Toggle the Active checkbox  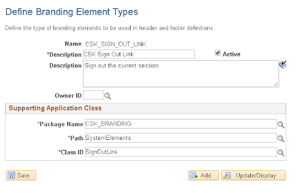coord(218,54)
